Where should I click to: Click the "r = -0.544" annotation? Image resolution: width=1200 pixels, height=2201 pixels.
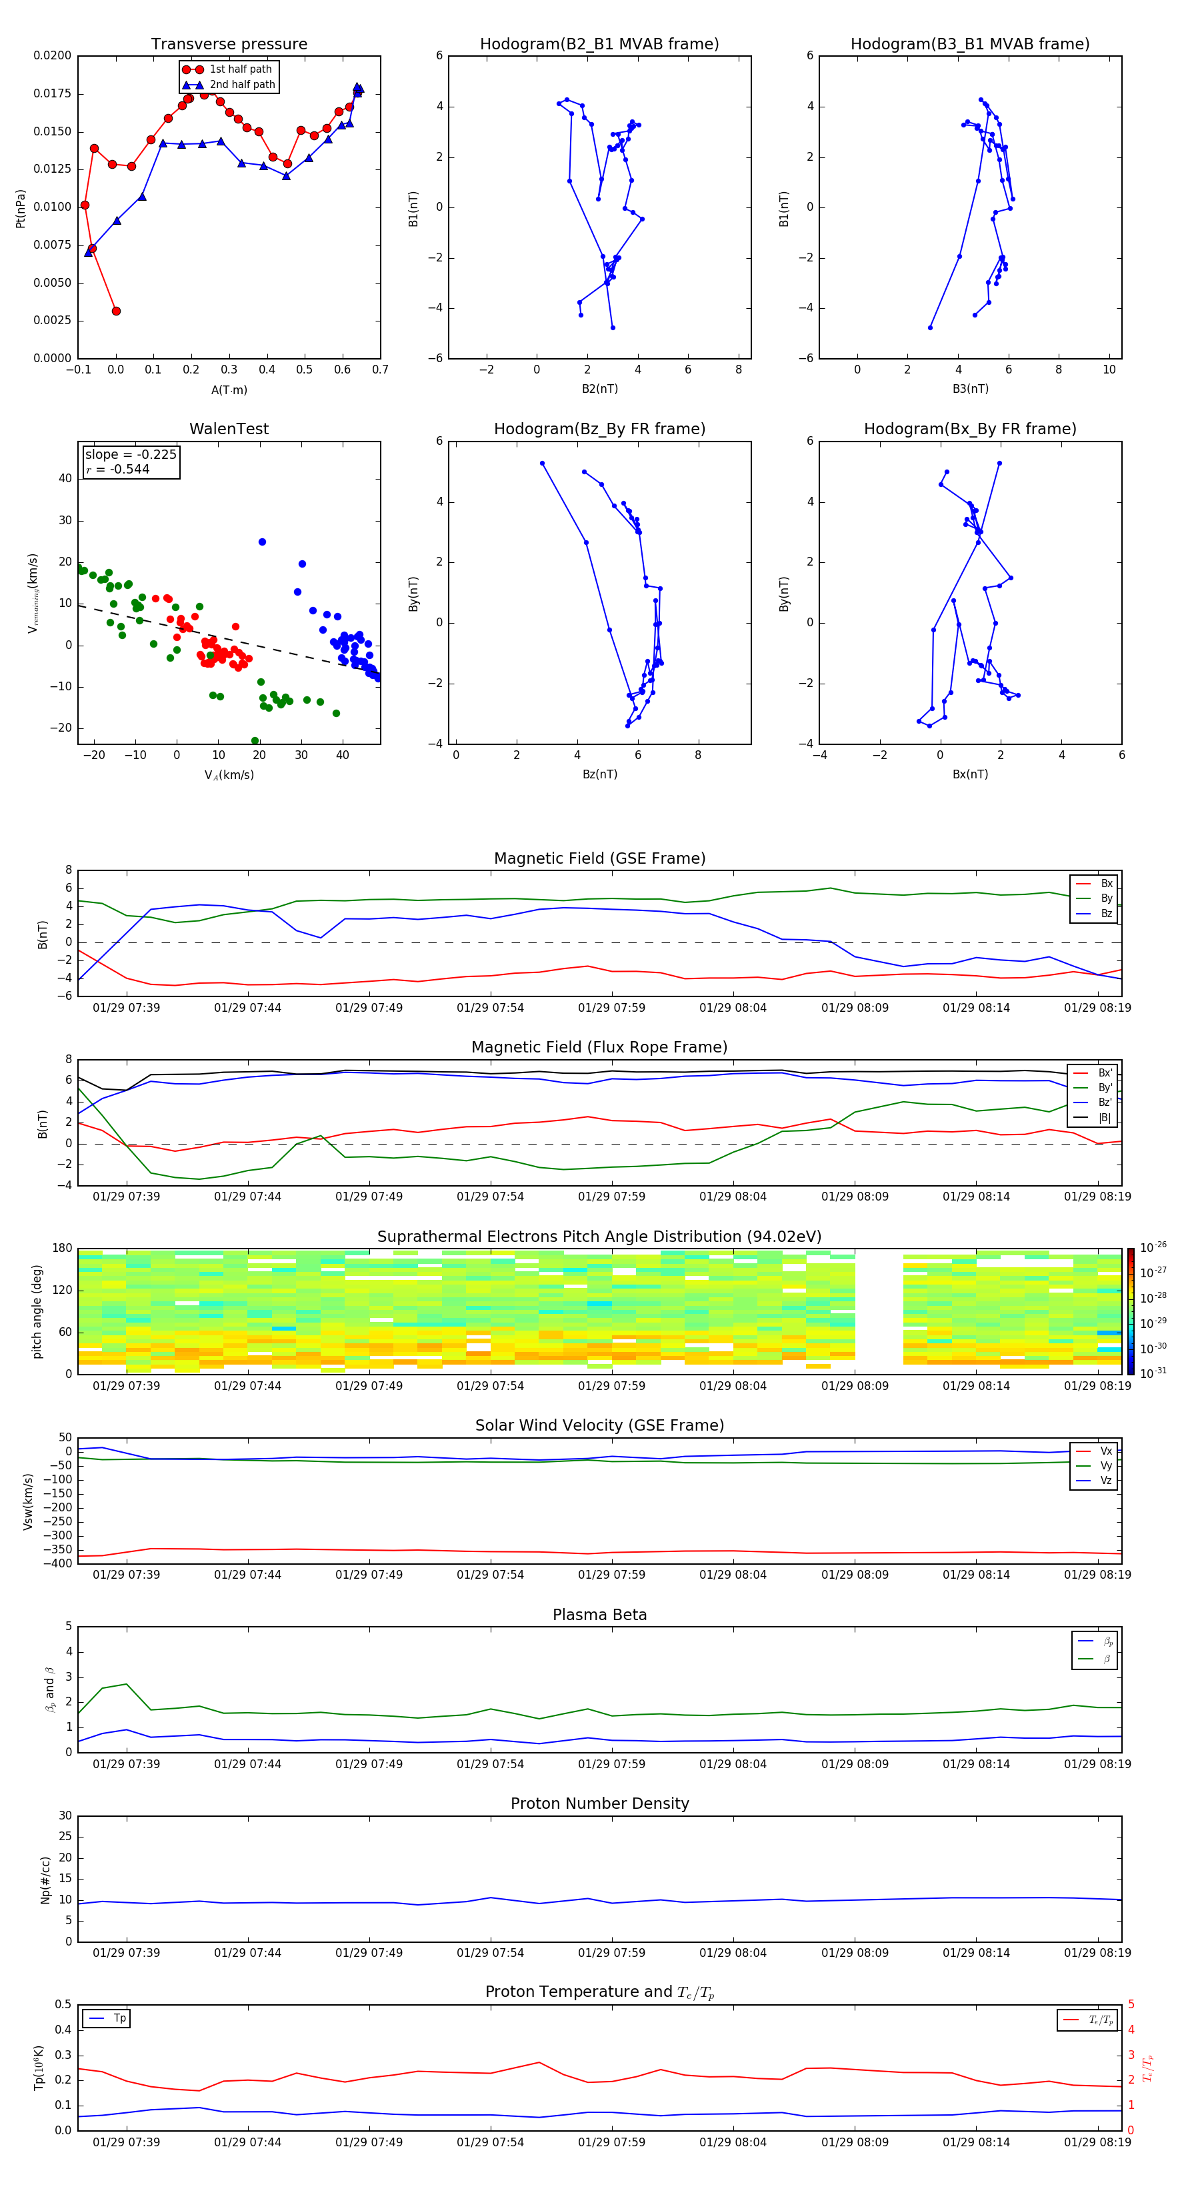point(118,469)
